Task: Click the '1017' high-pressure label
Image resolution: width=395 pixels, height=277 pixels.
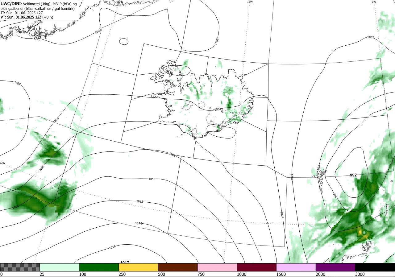Action: tap(125, 262)
